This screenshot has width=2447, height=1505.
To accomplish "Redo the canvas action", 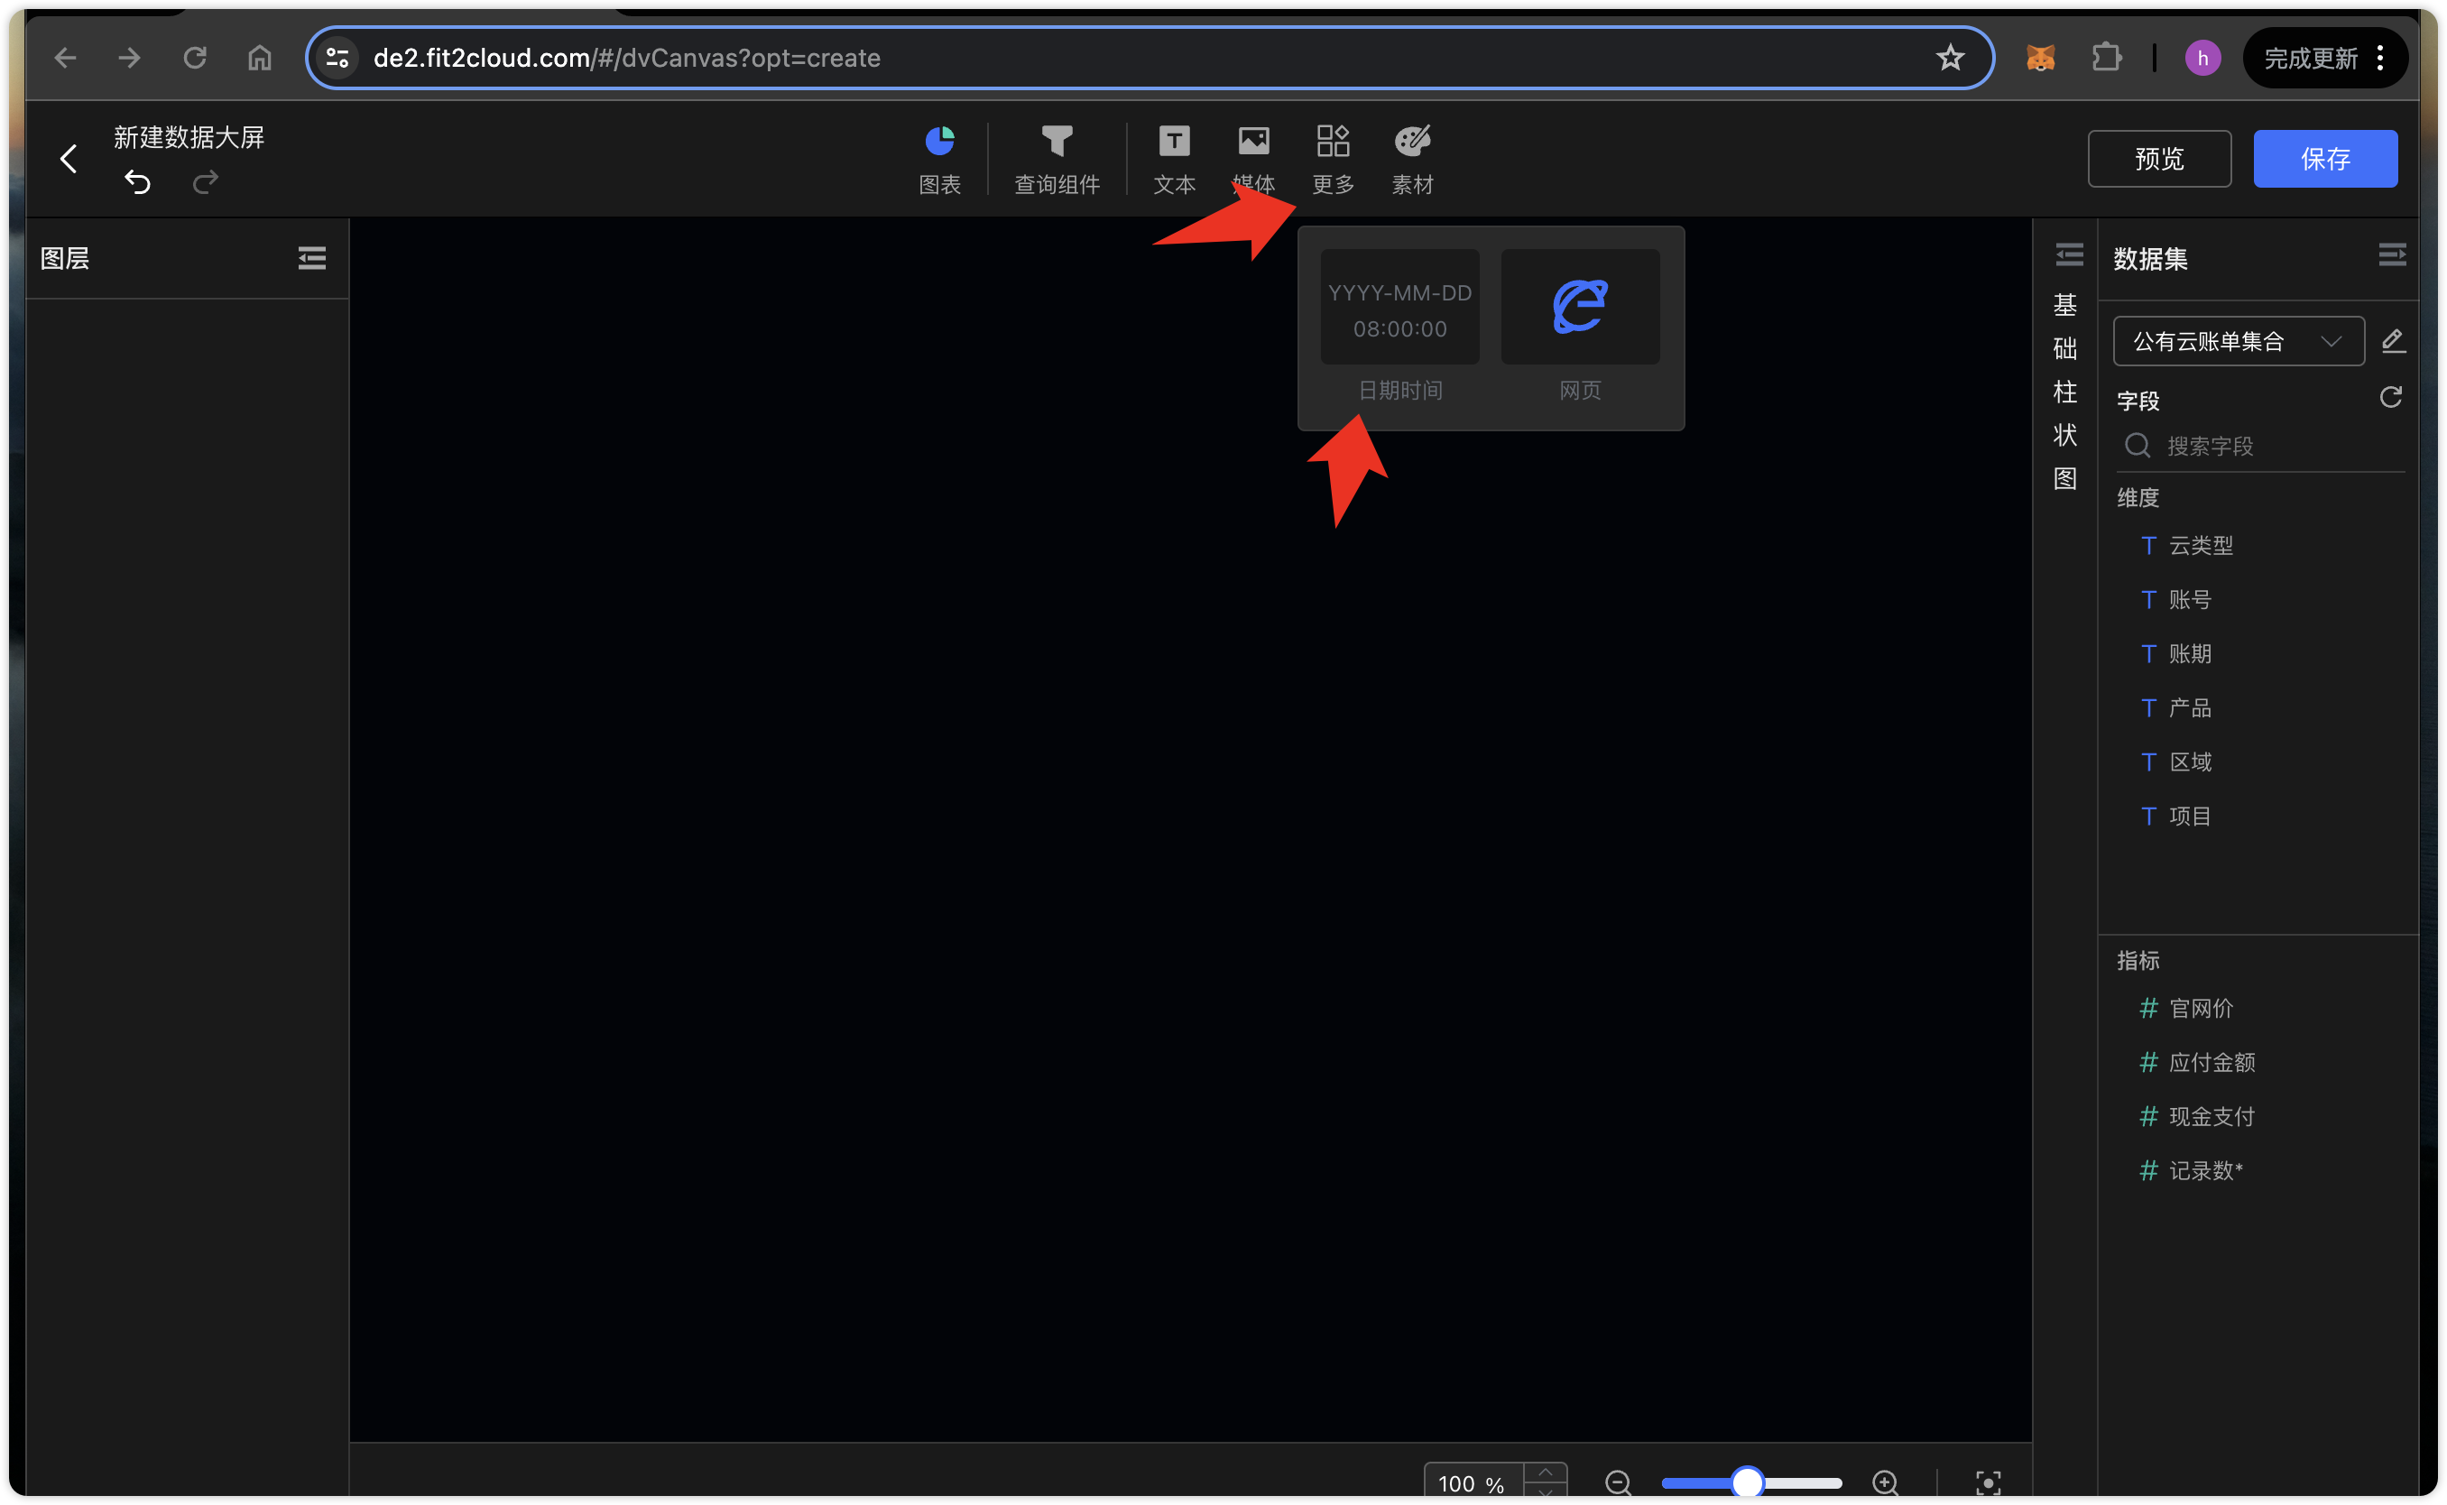I will click(205, 182).
